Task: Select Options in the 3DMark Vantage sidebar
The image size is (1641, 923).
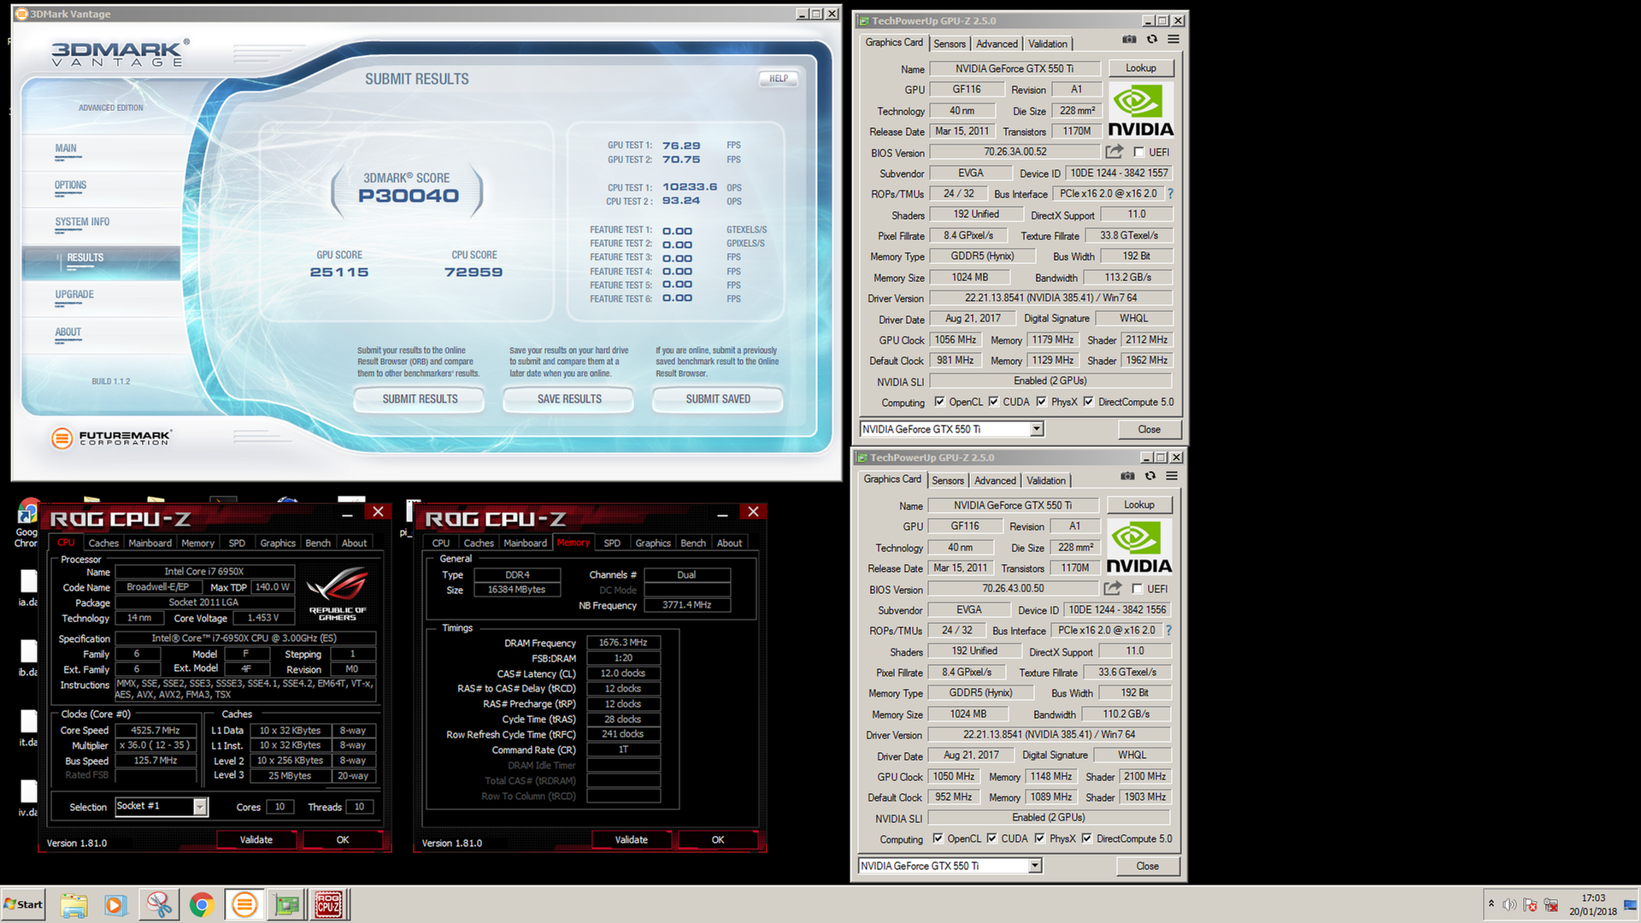Action: point(70,185)
